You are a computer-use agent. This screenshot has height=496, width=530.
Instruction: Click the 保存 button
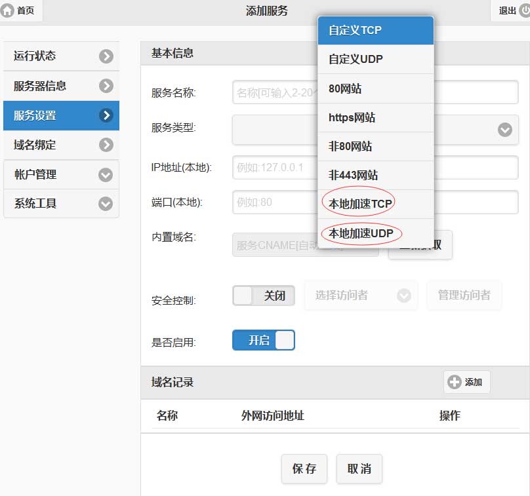pos(304,468)
